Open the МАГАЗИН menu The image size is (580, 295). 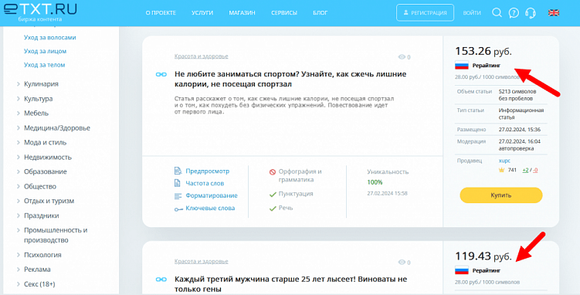click(x=242, y=13)
